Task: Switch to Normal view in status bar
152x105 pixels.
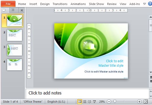Action: pyautogui.click(x=80, y=102)
